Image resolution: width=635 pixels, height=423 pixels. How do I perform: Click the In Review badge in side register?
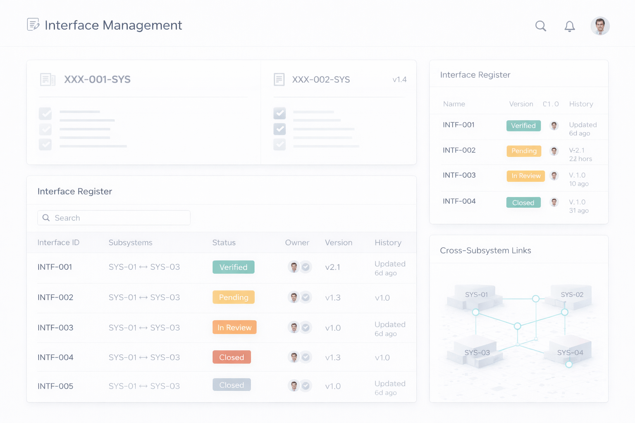pos(526,176)
